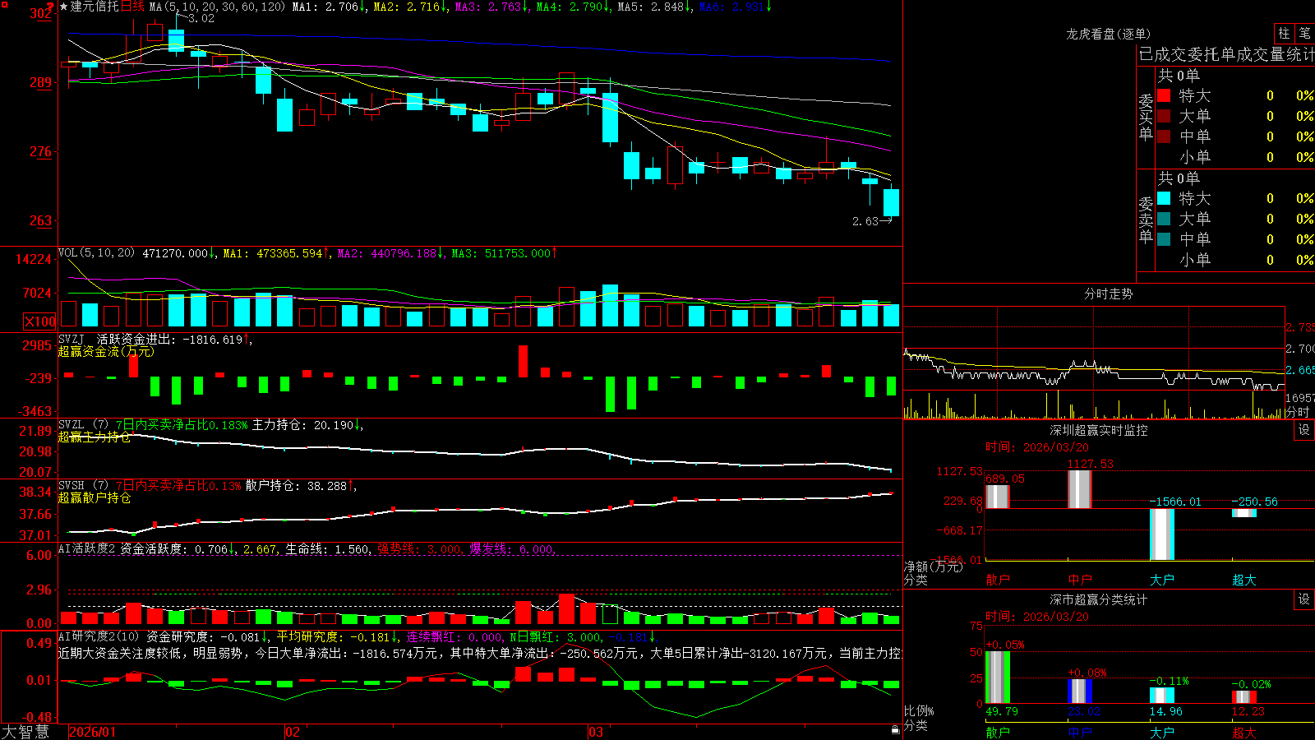Click the star favorite icon before 建元信托
This screenshot has width=1315, height=740.
tap(64, 7)
